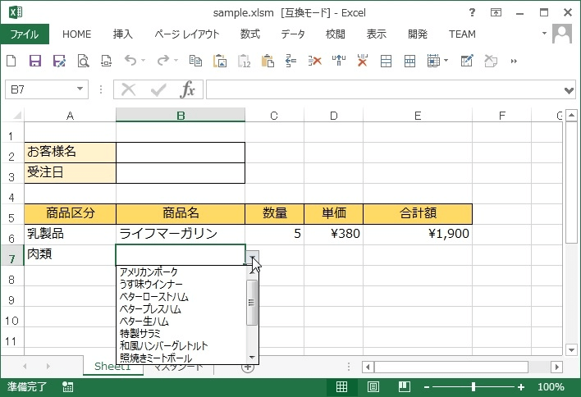Click the zoom slider in status bar
Viewport: 581px width, 397px height.
tap(473, 387)
